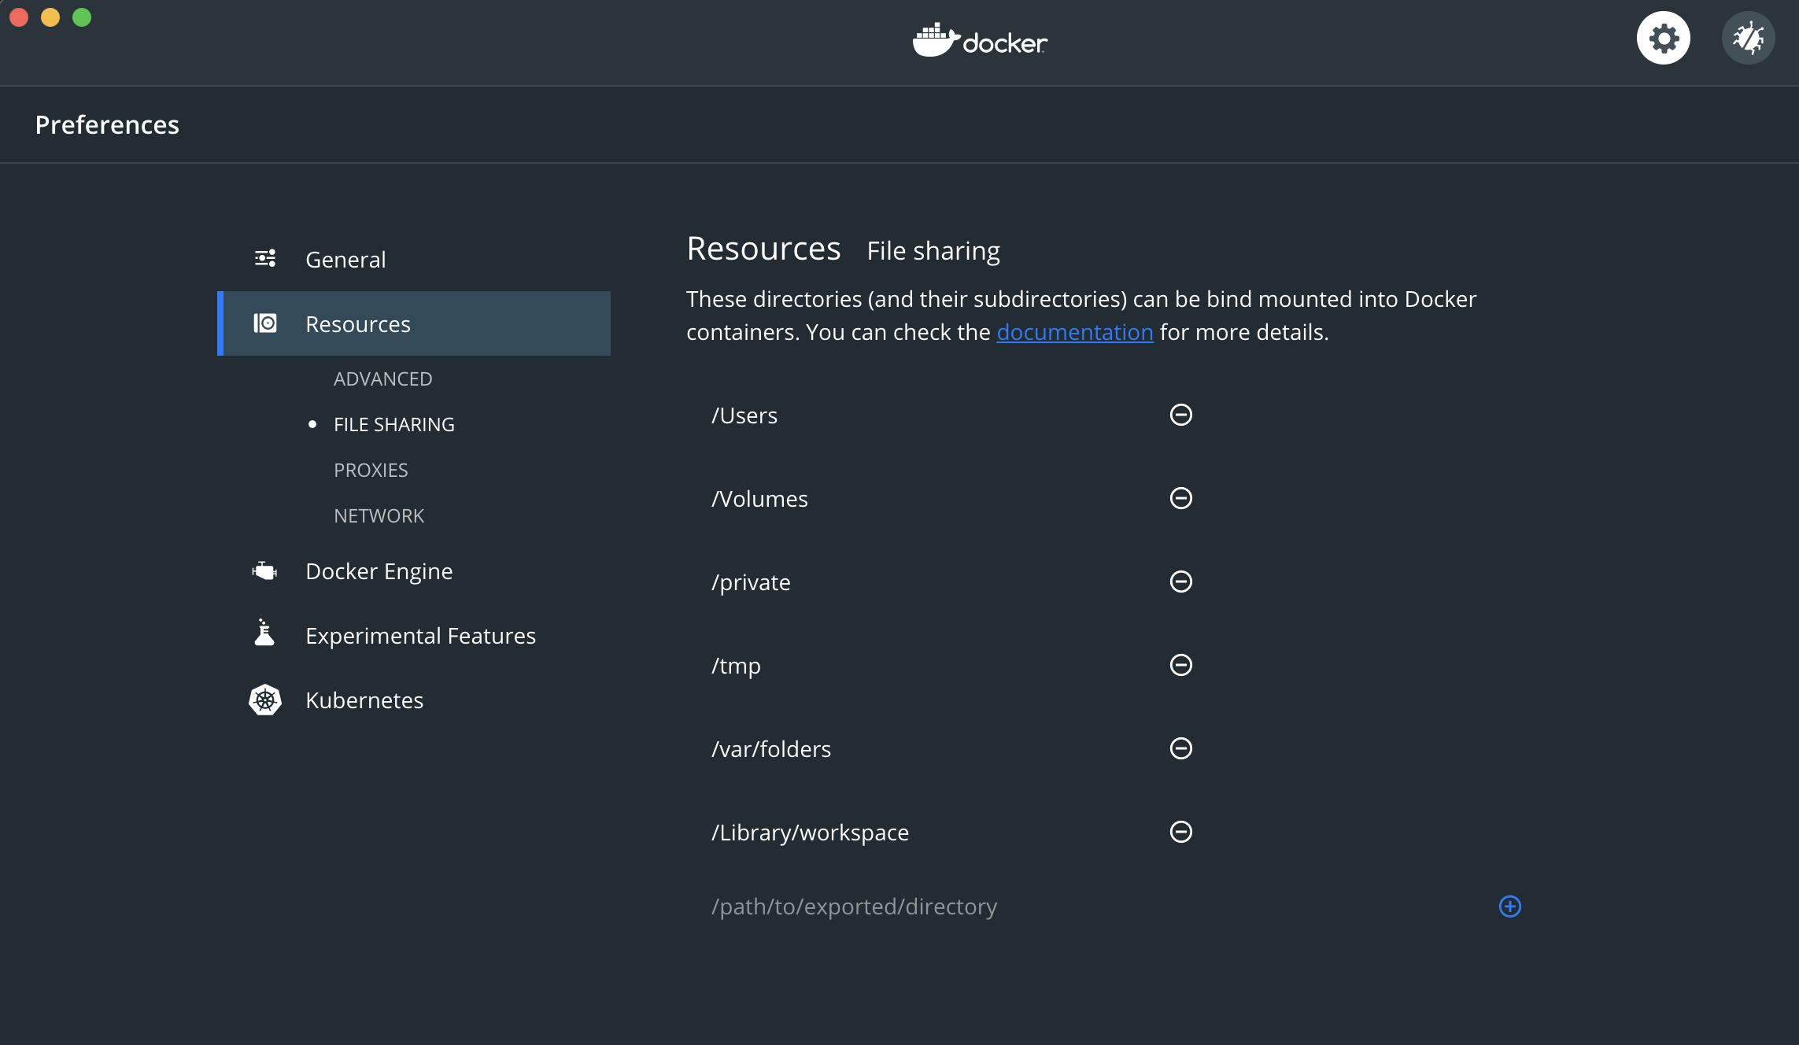Screen dimensions: 1799x1045
Task: Select the /Library/workspace directory text
Action: [810, 833]
